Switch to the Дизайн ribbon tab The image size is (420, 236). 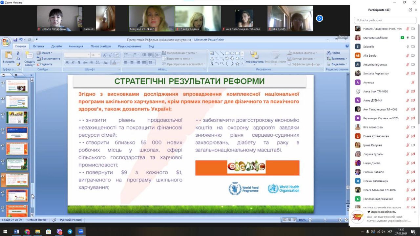(x=56, y=46)
